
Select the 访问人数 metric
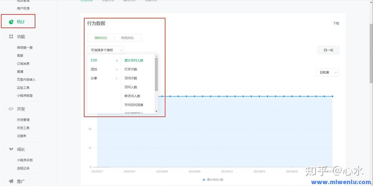coord(131,87)
